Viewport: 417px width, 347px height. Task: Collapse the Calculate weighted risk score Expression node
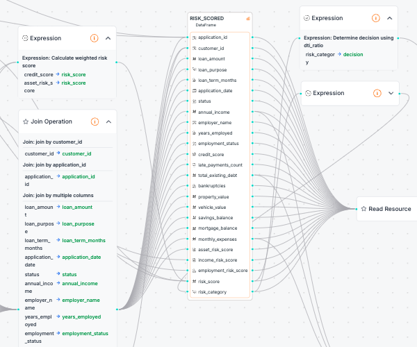click(108, 38)
